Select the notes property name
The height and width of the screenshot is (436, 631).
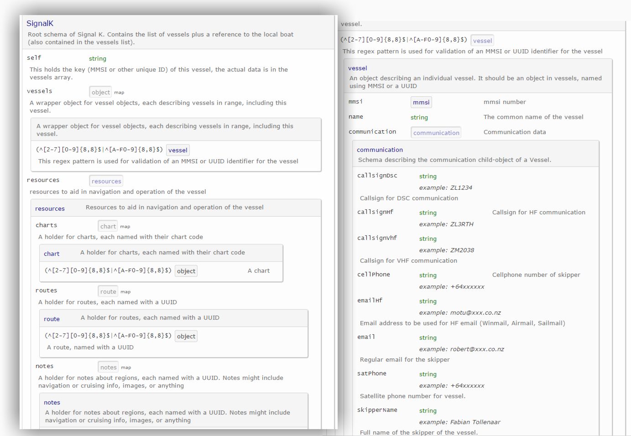tap(44, 366)
